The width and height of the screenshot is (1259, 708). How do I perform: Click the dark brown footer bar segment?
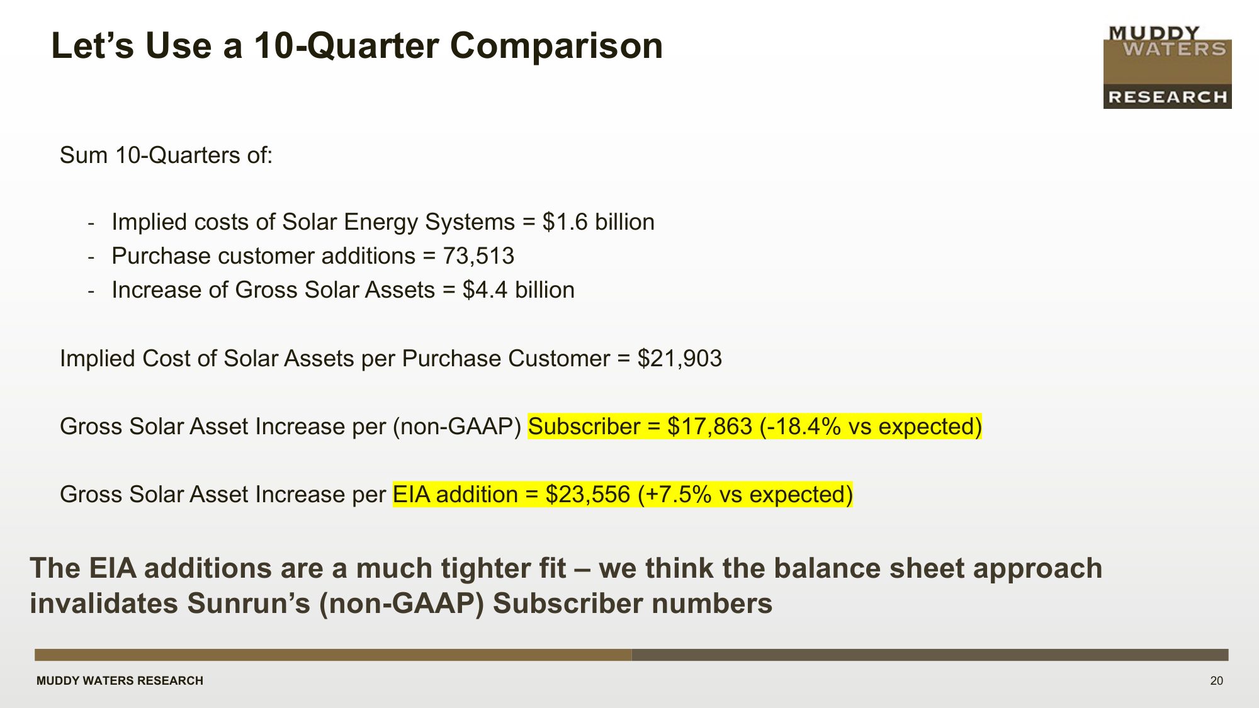coord(929,655)
